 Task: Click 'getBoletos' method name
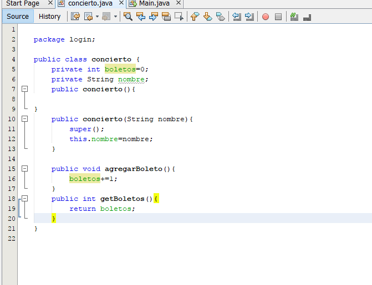(x=123, y=199)
